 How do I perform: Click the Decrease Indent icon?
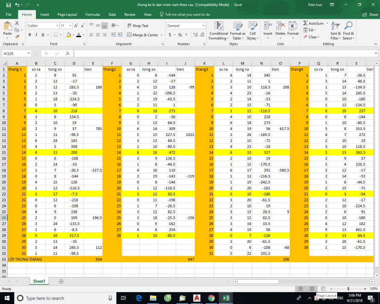[x=113, y=35]
